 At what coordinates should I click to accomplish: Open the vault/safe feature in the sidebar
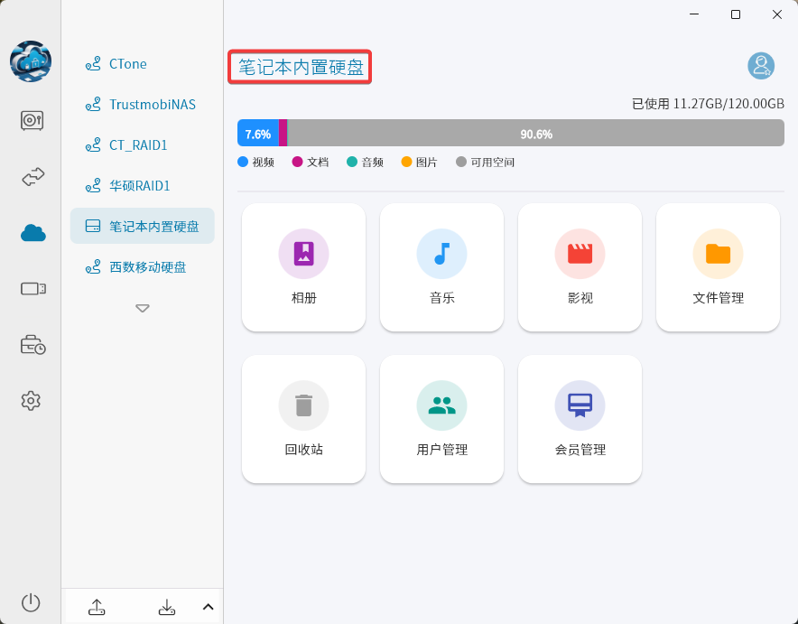point(32,119)
